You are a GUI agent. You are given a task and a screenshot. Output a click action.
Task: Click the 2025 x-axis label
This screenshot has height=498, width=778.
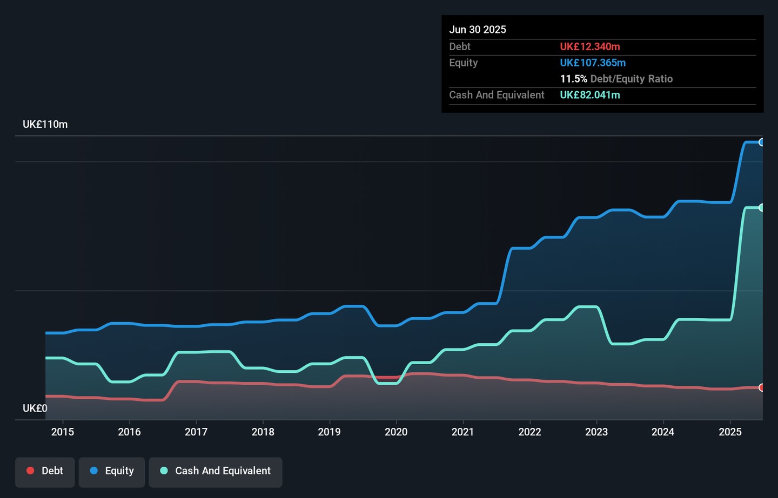[x=730, y=432]
